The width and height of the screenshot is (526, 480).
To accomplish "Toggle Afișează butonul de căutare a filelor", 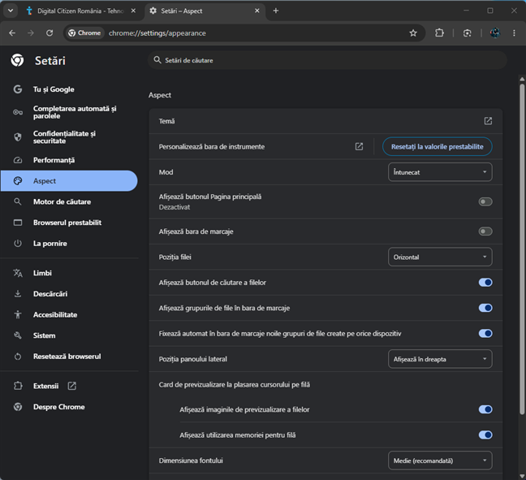I will coord(485,283).
